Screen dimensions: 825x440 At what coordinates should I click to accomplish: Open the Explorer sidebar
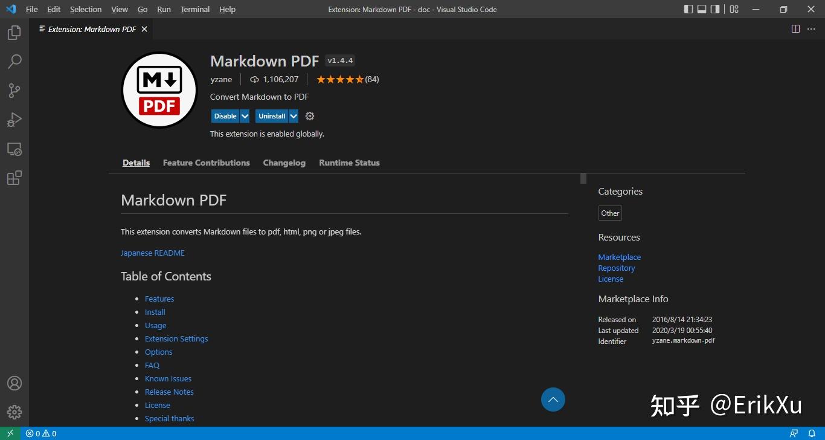[14, 33]
